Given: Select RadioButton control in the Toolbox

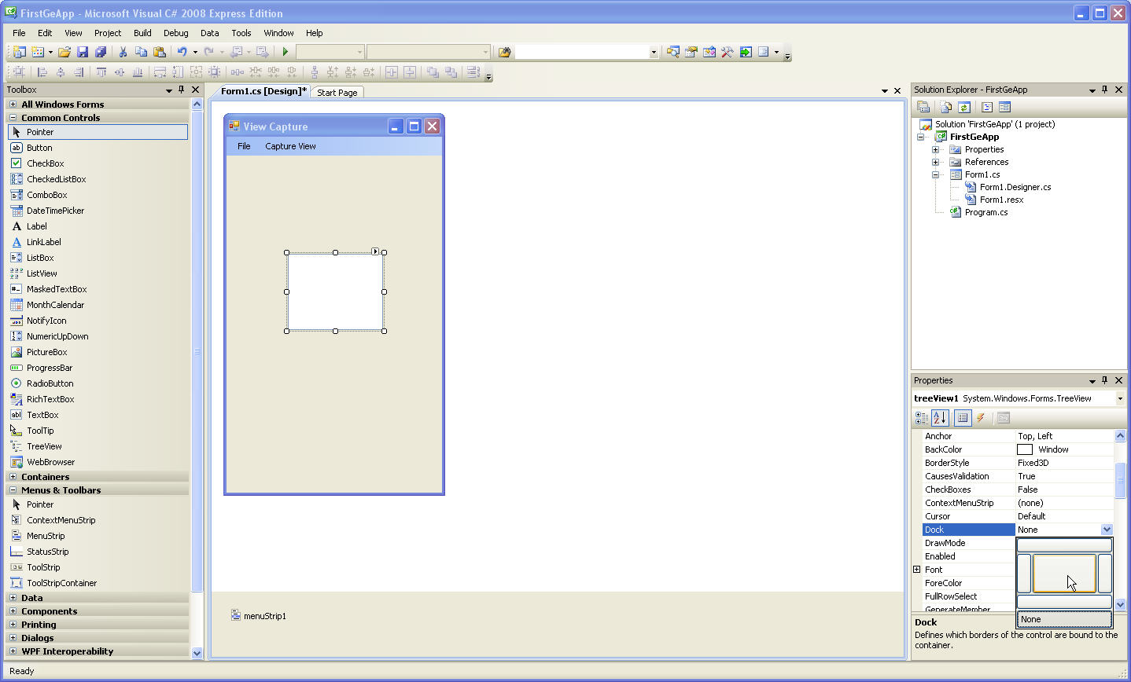Looking at the screenshot, I should (x=50, y=383).
